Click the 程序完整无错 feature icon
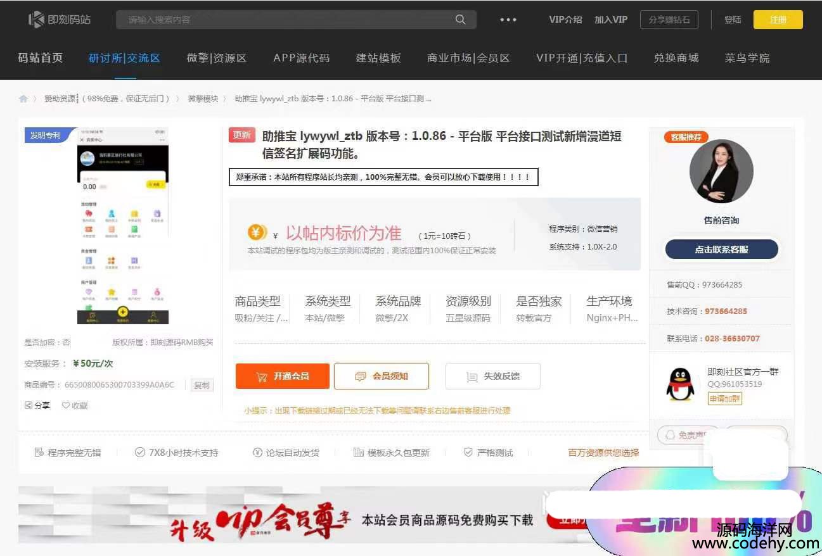Screen dimensions: 822x556 pos(39,452)
